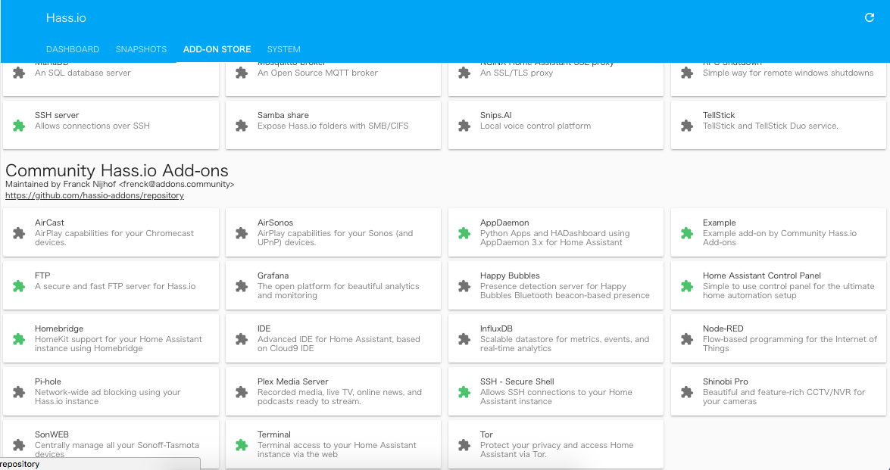Click the Community Hass.io Add-ons heading
Screen dimensions: 890x470
[x=117, y=170]
